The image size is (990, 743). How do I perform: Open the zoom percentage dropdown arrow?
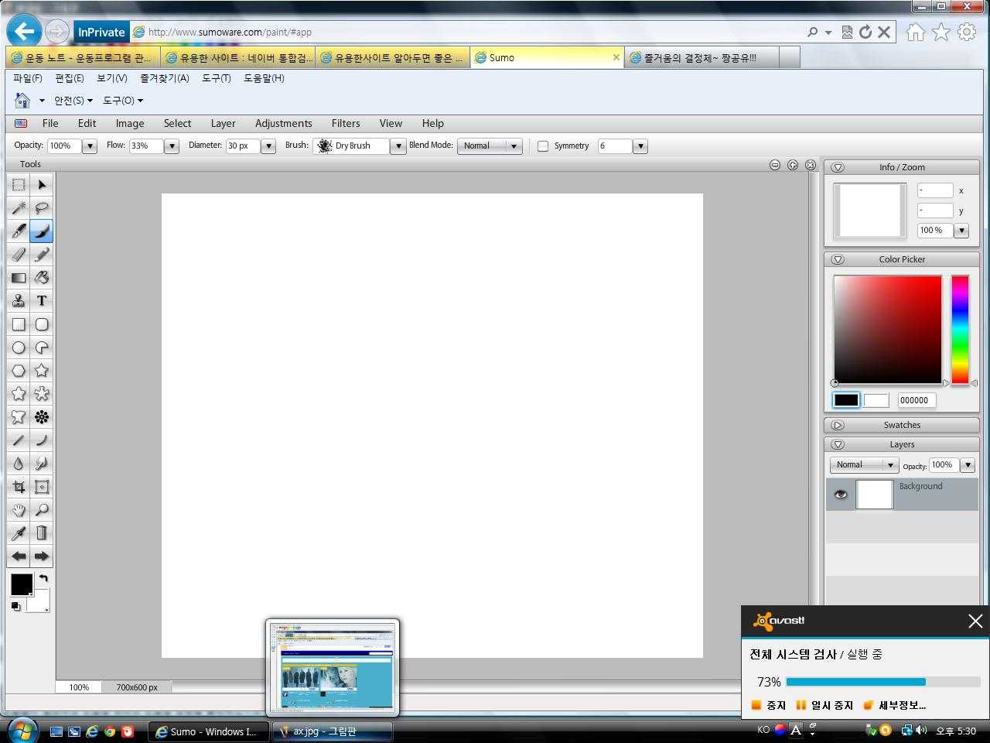point(961,231)
